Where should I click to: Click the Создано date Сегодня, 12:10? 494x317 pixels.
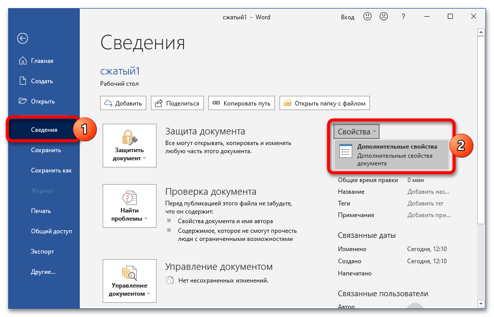(x=427, y=261)
